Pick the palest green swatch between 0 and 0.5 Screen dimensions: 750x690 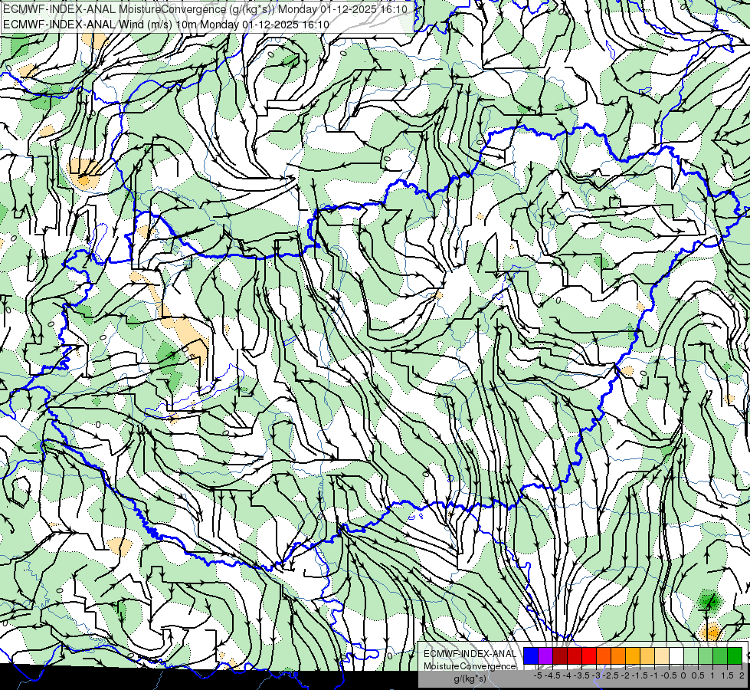click(x=691, y=655)
